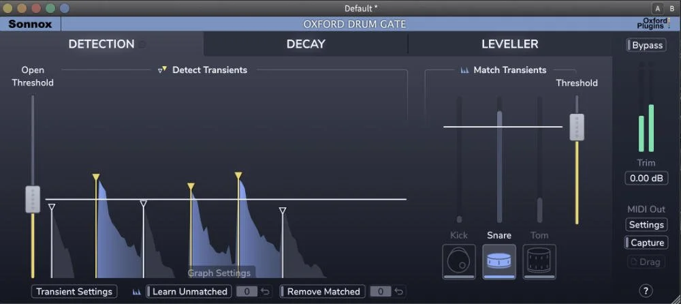Switch to preset slot B
Image resolution: width=681 pixels, height=304 pixels.
(x=671, y=8)
